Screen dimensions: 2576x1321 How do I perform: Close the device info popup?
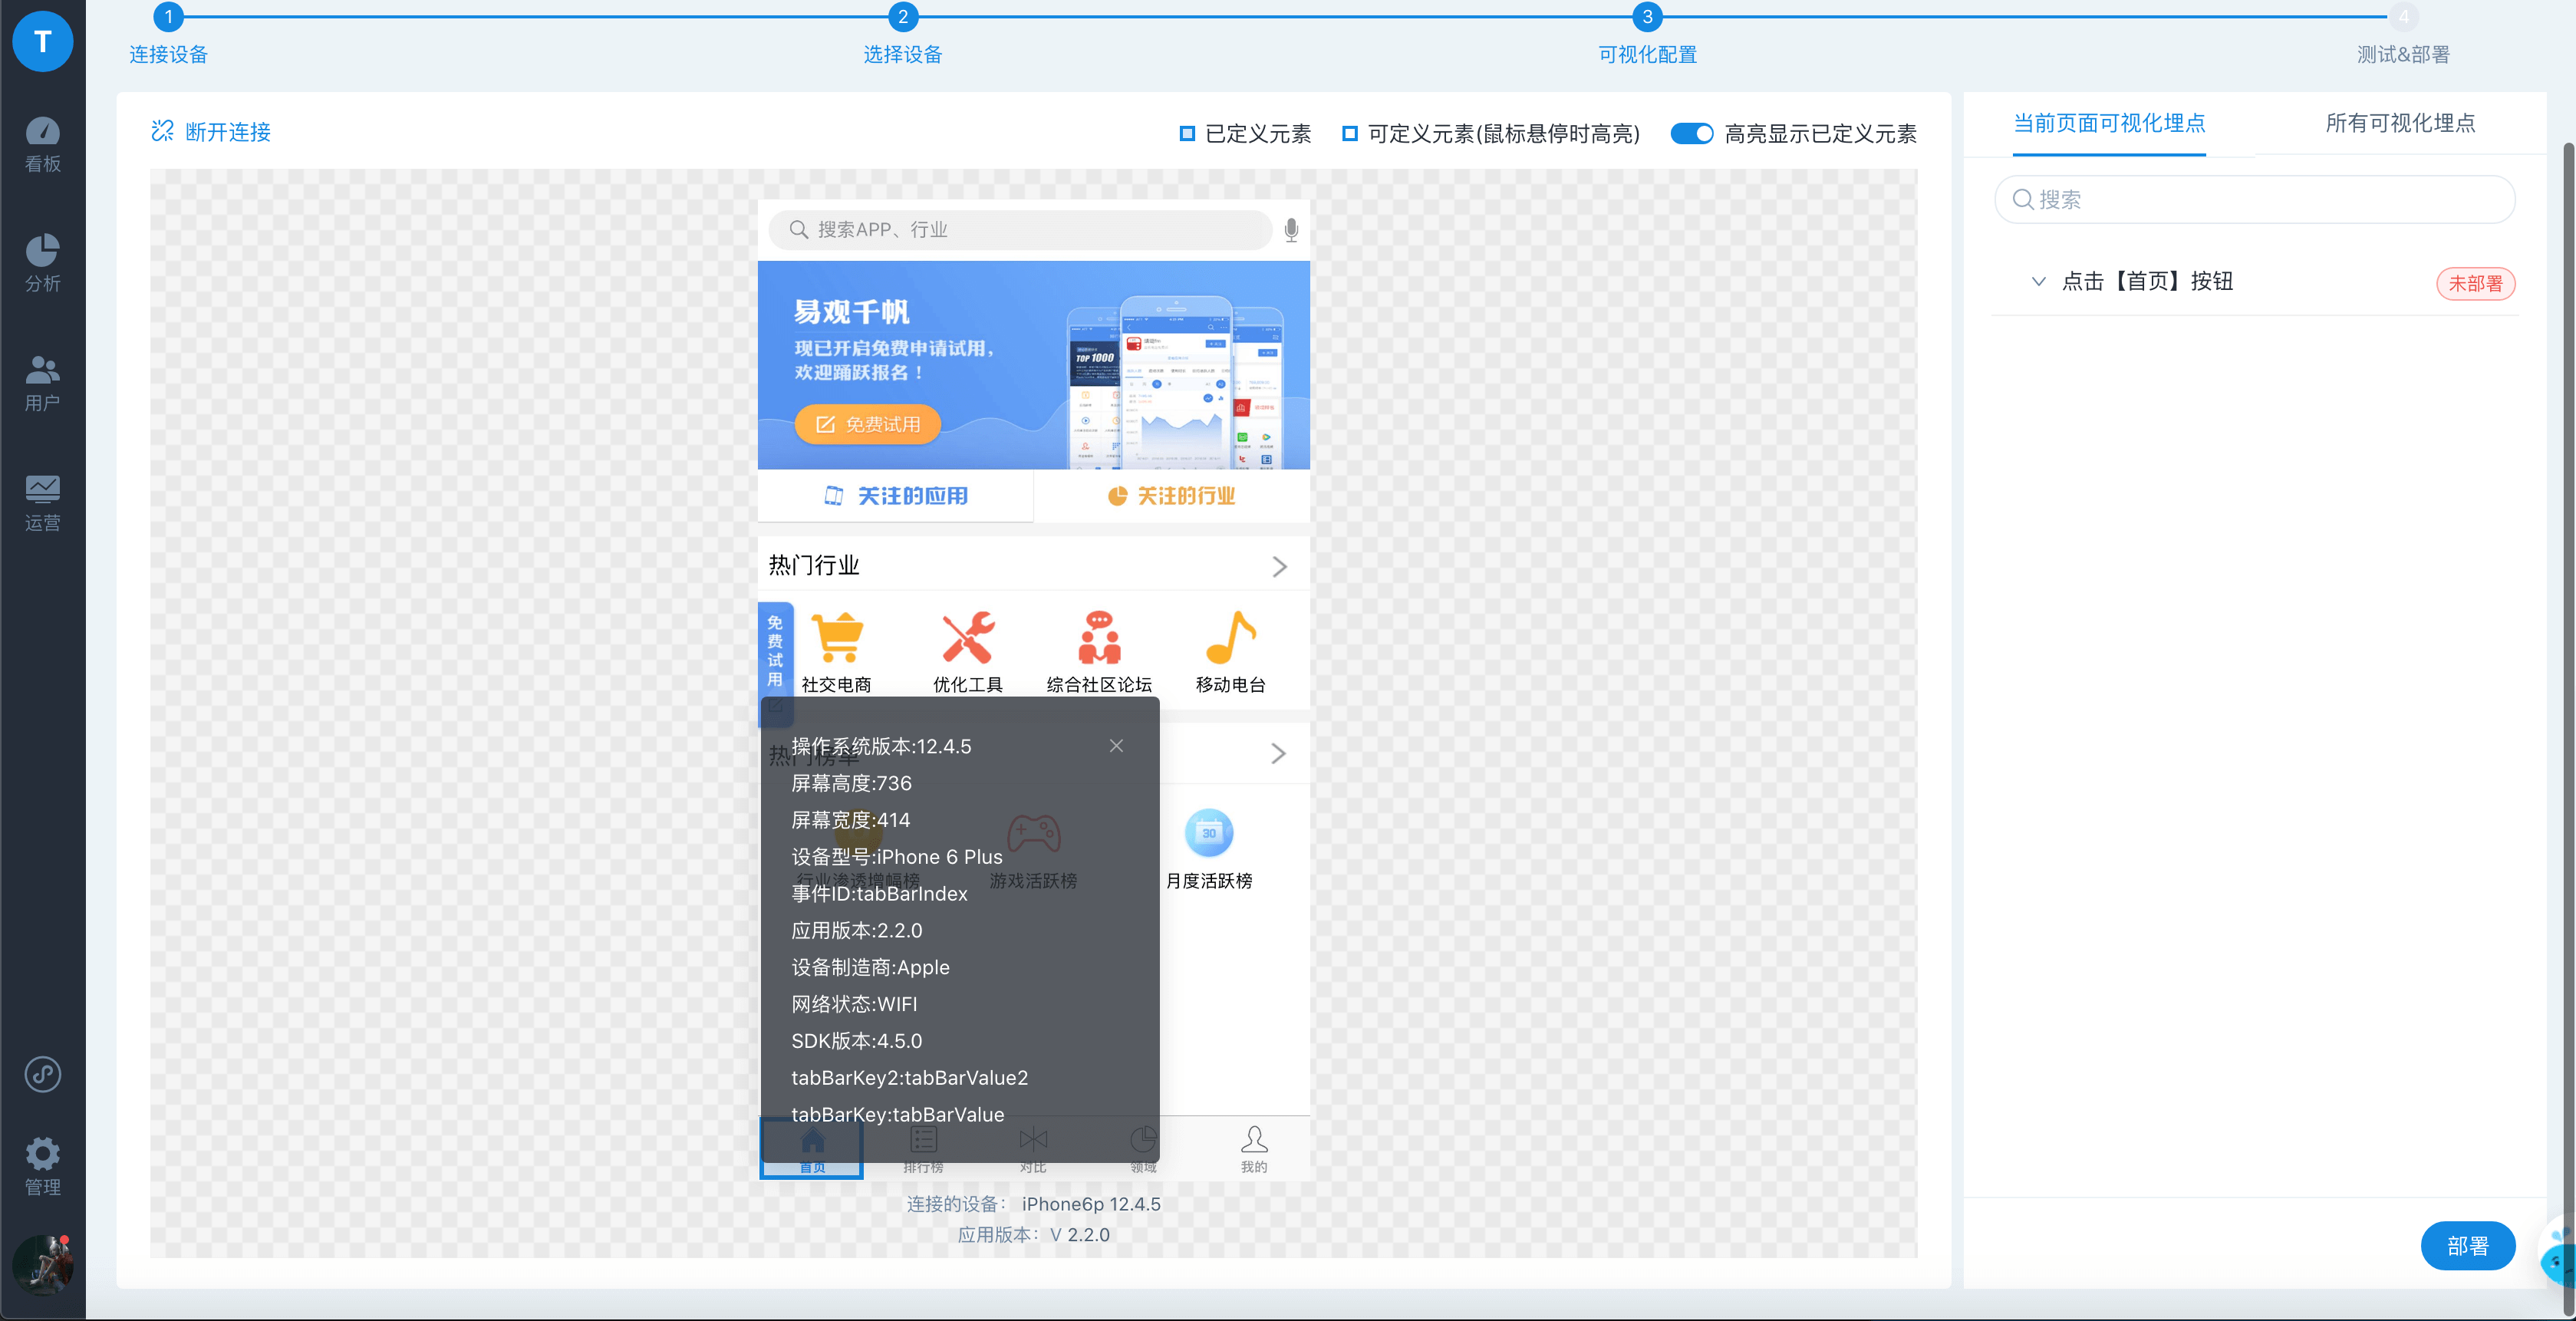pyautogui.click(x=1116, y=746)
